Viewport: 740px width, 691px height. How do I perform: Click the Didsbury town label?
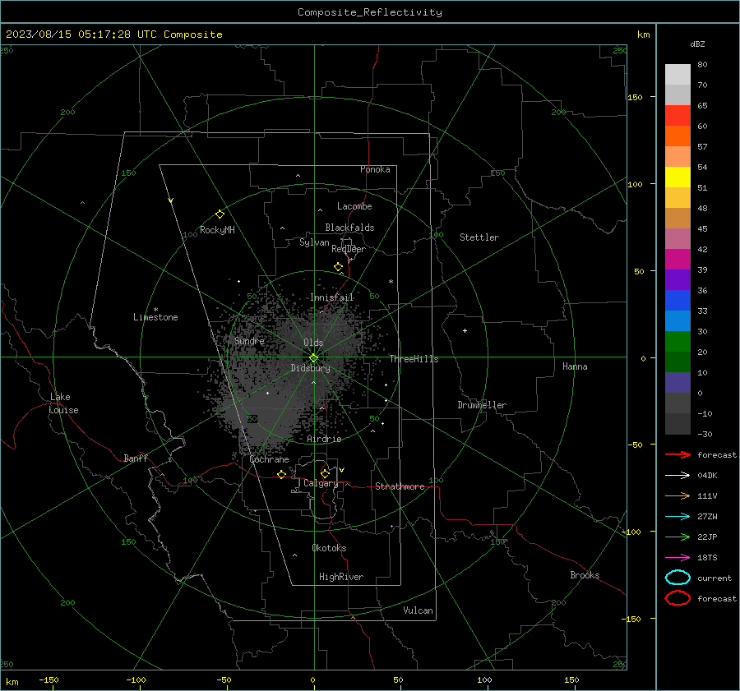click(310, 368)
